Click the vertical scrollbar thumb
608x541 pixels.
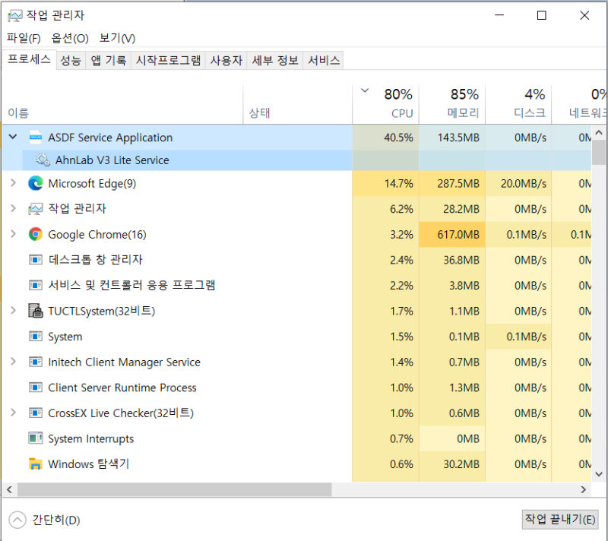pyautogui.click(x=599, y=152)
